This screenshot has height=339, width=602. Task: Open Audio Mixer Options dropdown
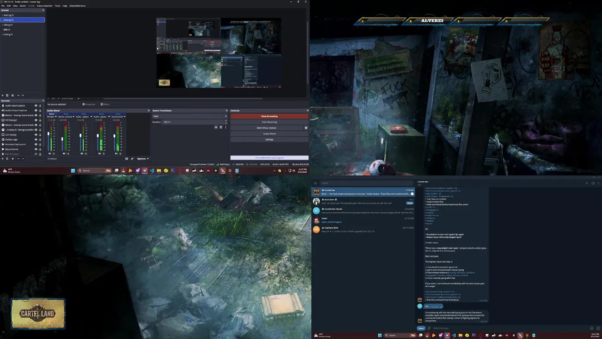pyautogui.click(x=143, y=159)
